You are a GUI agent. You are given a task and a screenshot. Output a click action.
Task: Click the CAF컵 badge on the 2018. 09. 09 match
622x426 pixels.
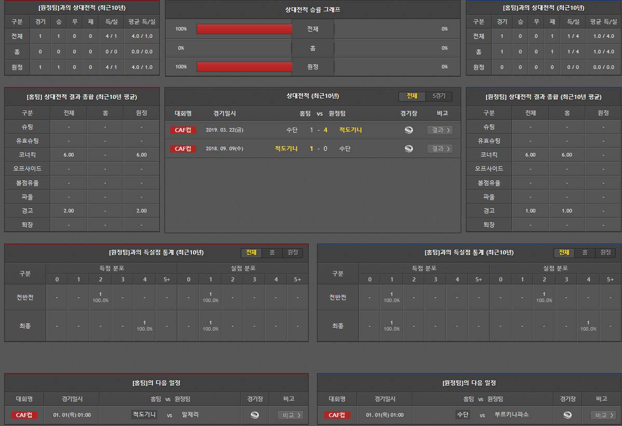tap(183, 149)
